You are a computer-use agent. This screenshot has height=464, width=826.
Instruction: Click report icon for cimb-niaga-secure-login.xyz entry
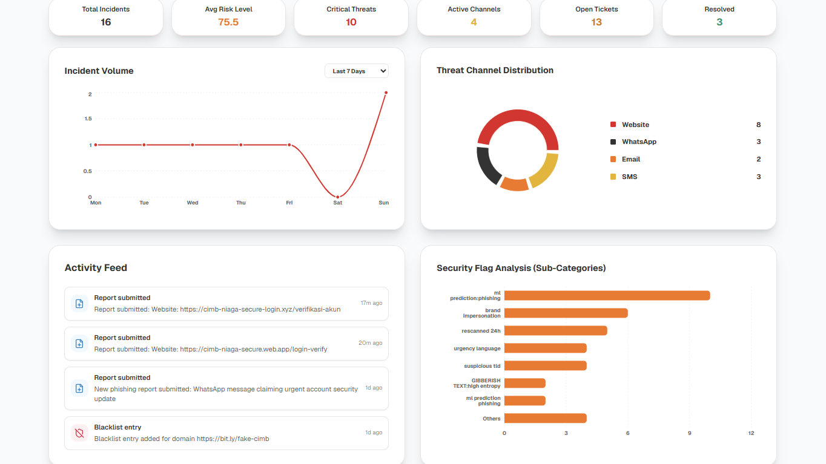[79, 304]
